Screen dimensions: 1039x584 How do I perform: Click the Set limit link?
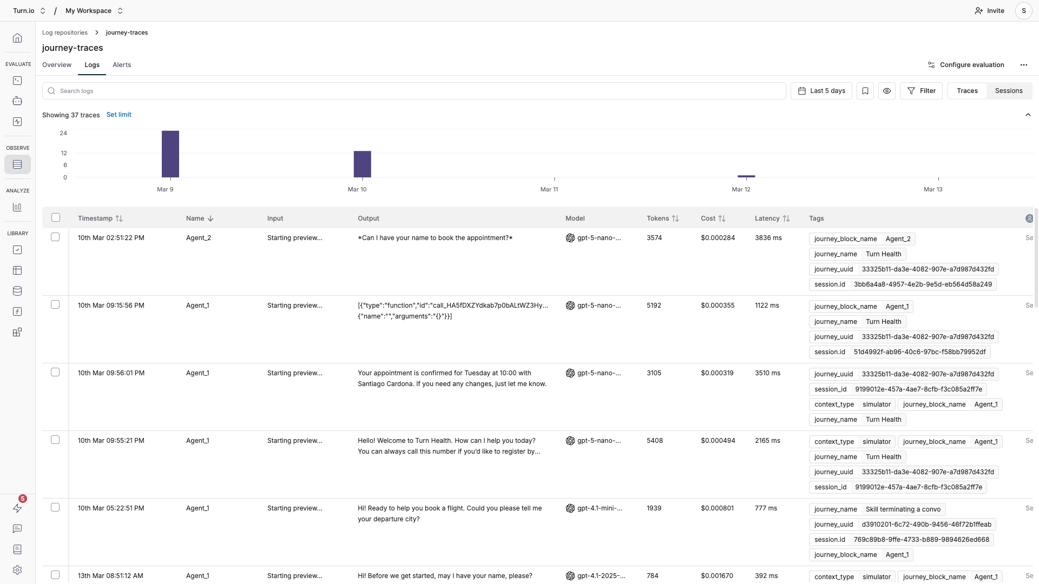tap(119, 115)
